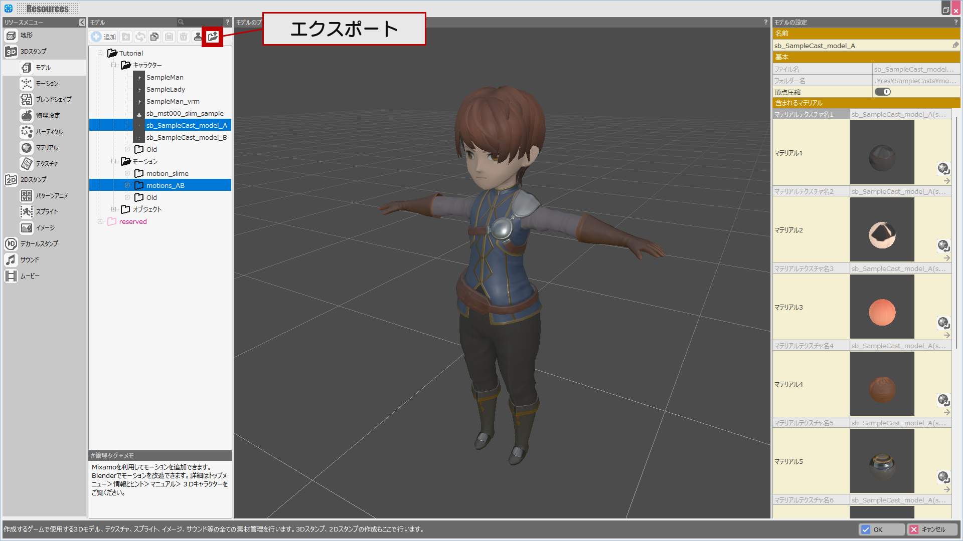This screenshot has width=963, height=541.
Task: Click the 追加 add button
Action: click(x=104, y=37)
